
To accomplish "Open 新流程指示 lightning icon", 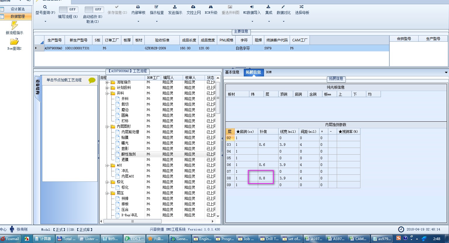I will pos(14,28).
